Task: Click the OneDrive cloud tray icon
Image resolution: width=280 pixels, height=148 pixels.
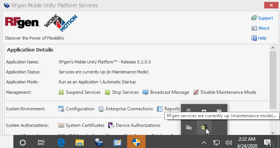Action: point(189,127)
